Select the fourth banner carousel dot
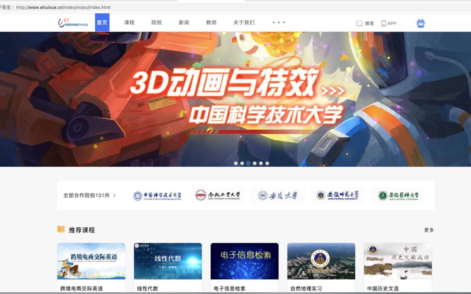Image resolution: width=471 pixels, height=294 pixels. 255,163
